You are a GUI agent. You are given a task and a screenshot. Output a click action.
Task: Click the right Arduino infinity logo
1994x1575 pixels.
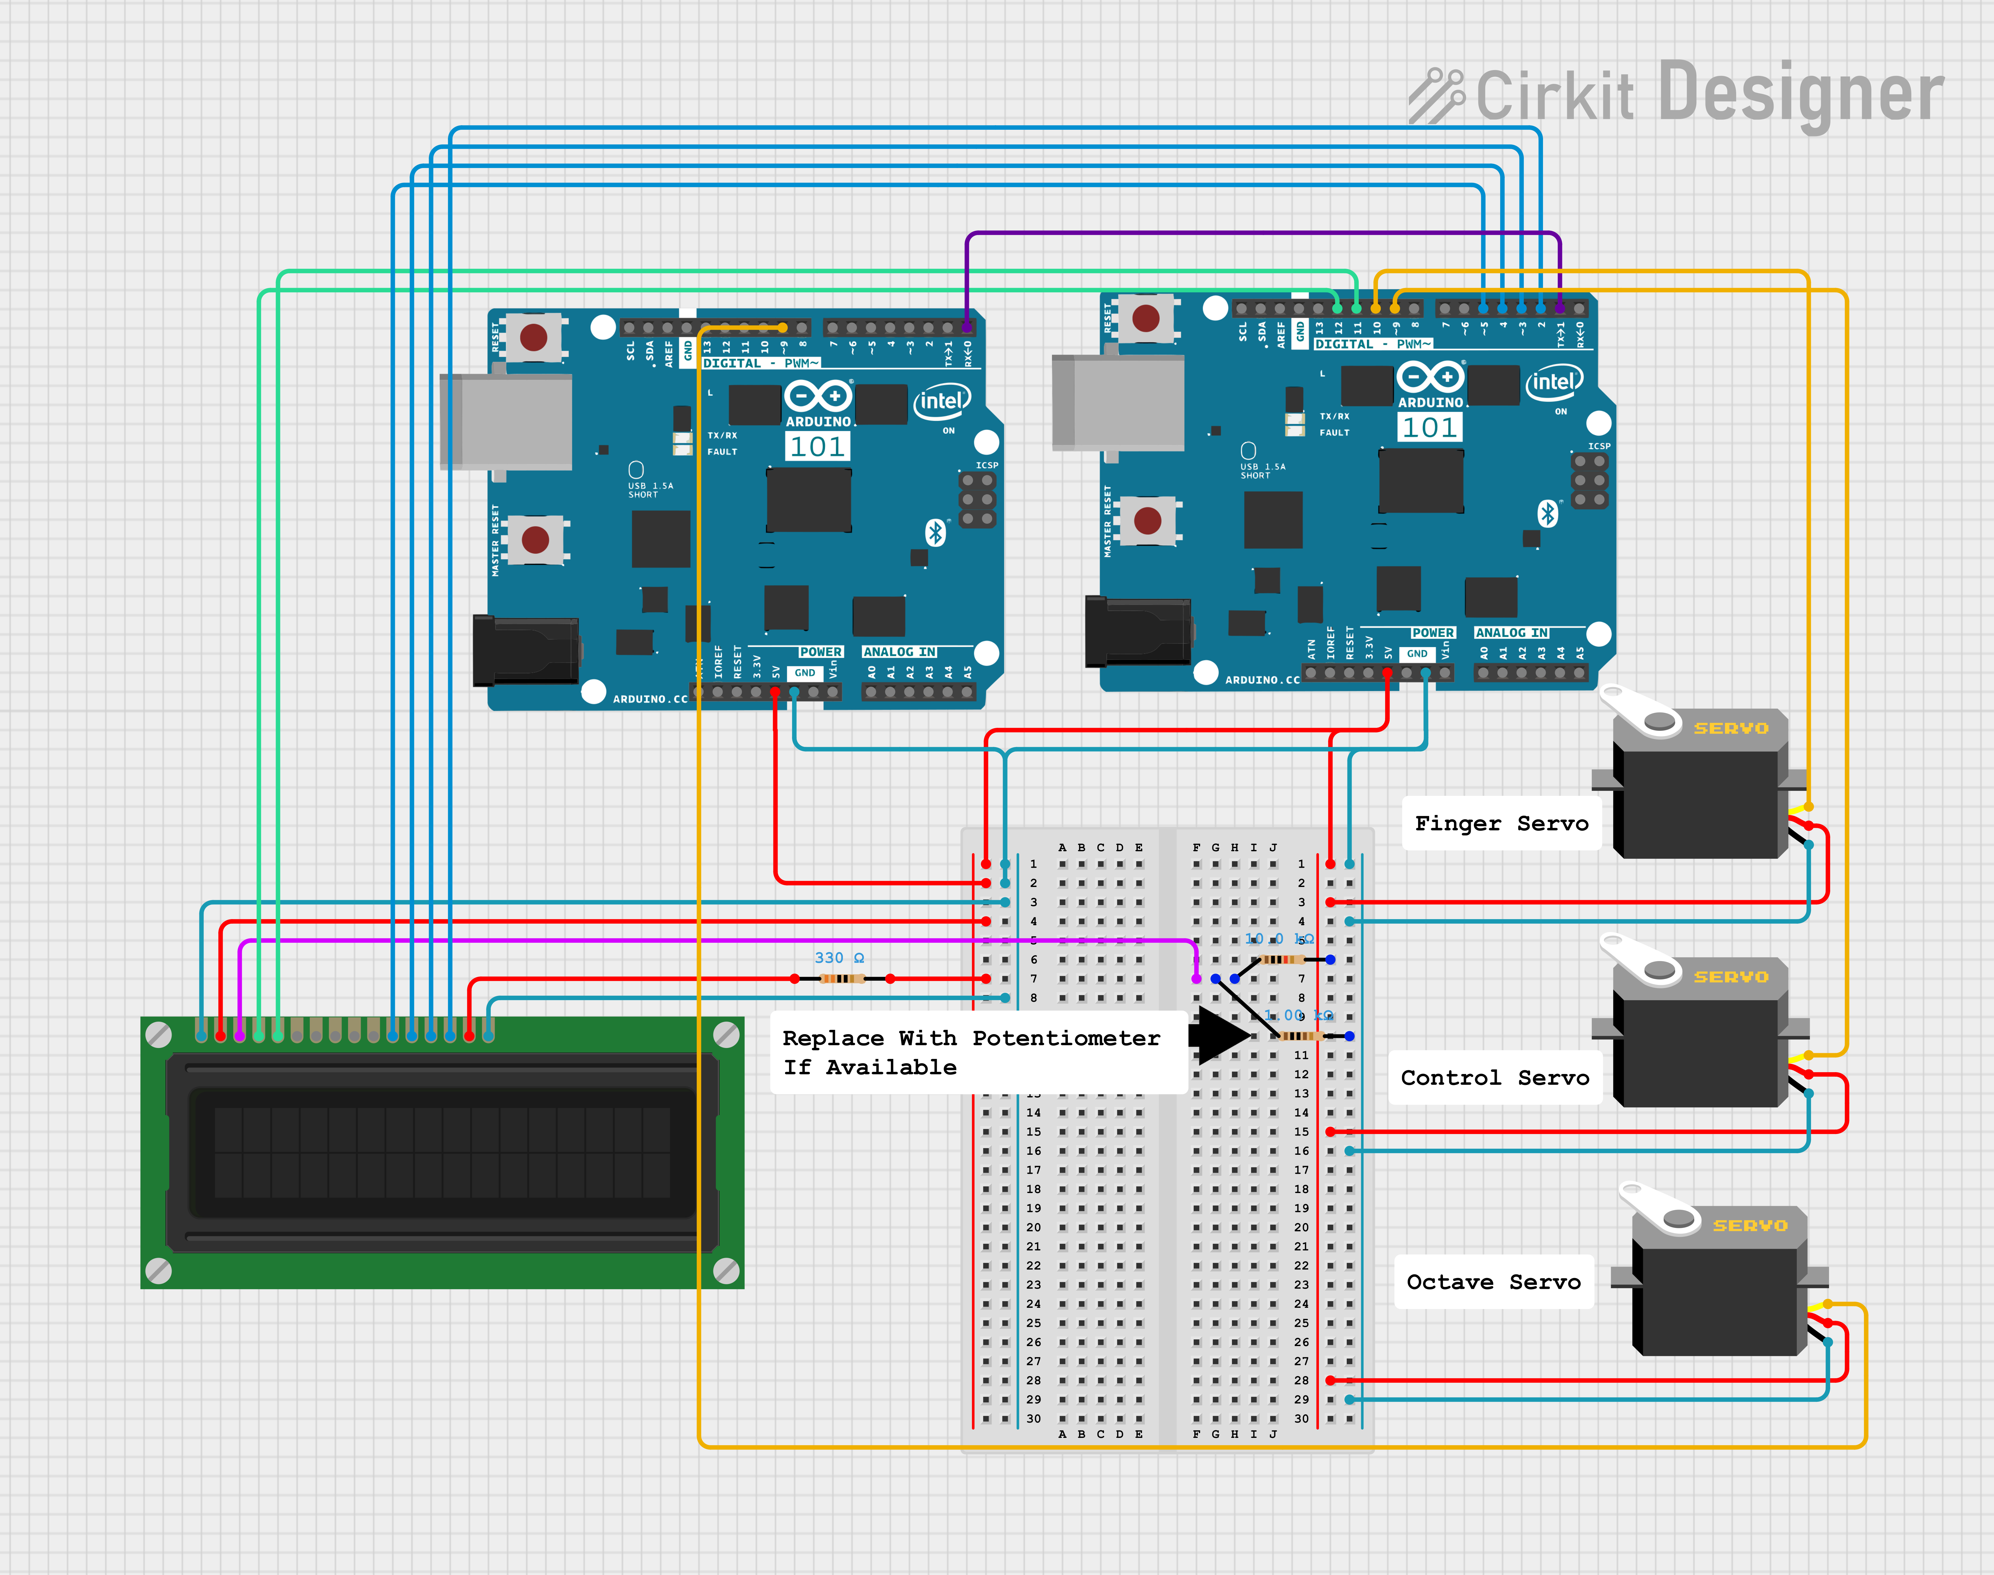(x=1430, y=377)
